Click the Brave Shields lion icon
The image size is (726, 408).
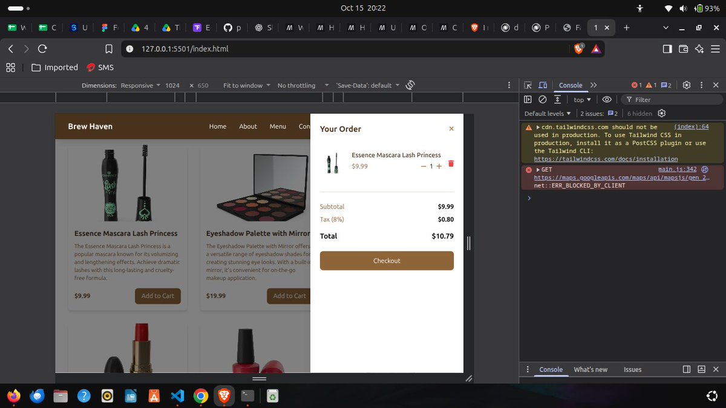tap(578, 48)
